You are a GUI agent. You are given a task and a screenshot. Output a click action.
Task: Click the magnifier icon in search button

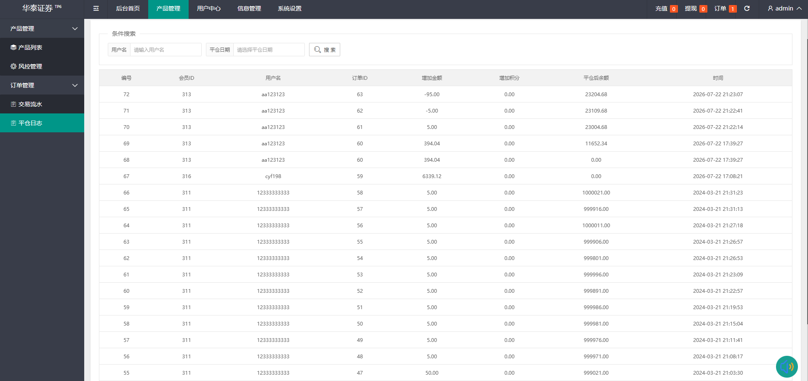pos(317,50)
